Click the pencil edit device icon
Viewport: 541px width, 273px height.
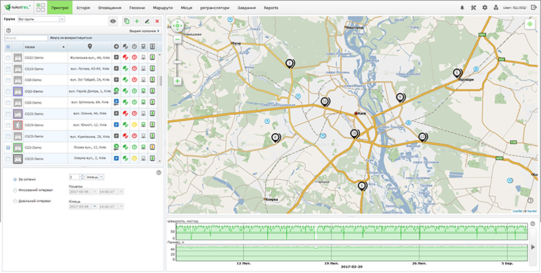(147, 22)
